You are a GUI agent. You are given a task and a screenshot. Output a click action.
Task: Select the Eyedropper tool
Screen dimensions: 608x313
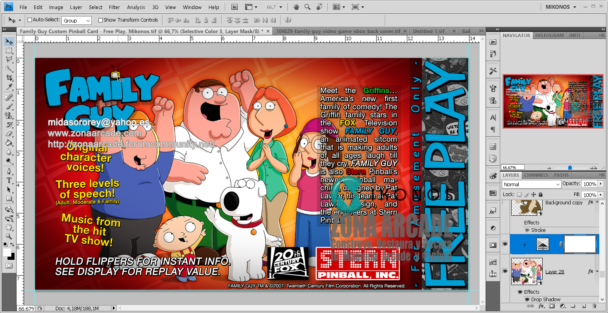9,87
